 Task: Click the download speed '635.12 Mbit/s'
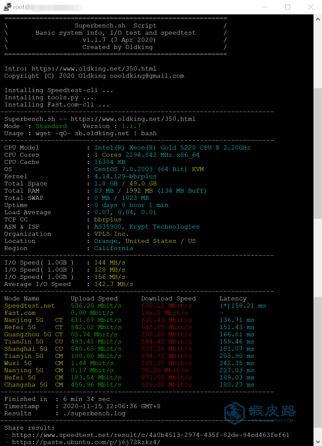167,306
